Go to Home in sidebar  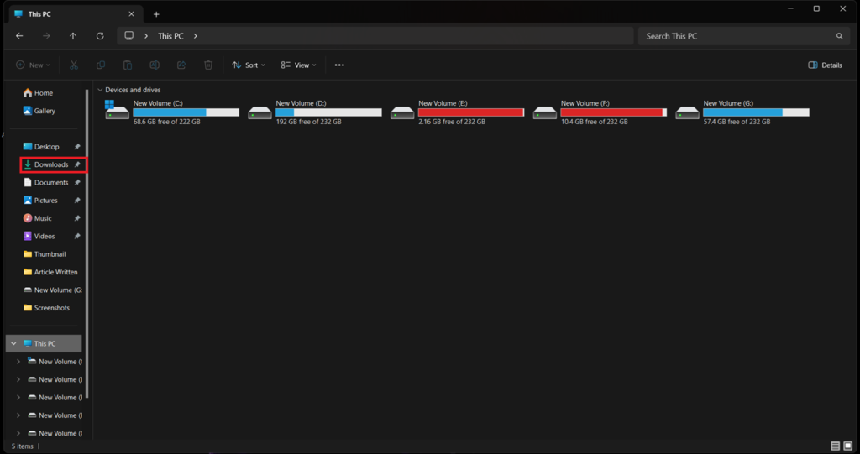coord(38,93)
